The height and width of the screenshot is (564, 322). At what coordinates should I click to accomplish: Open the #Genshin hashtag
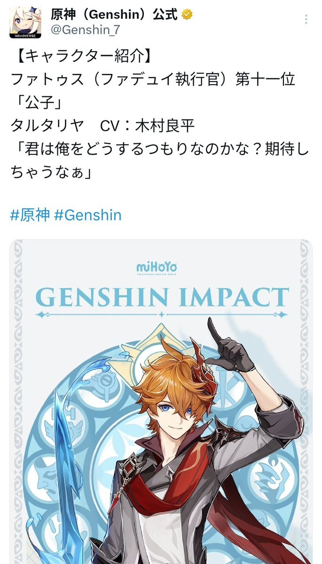(88, 215)
